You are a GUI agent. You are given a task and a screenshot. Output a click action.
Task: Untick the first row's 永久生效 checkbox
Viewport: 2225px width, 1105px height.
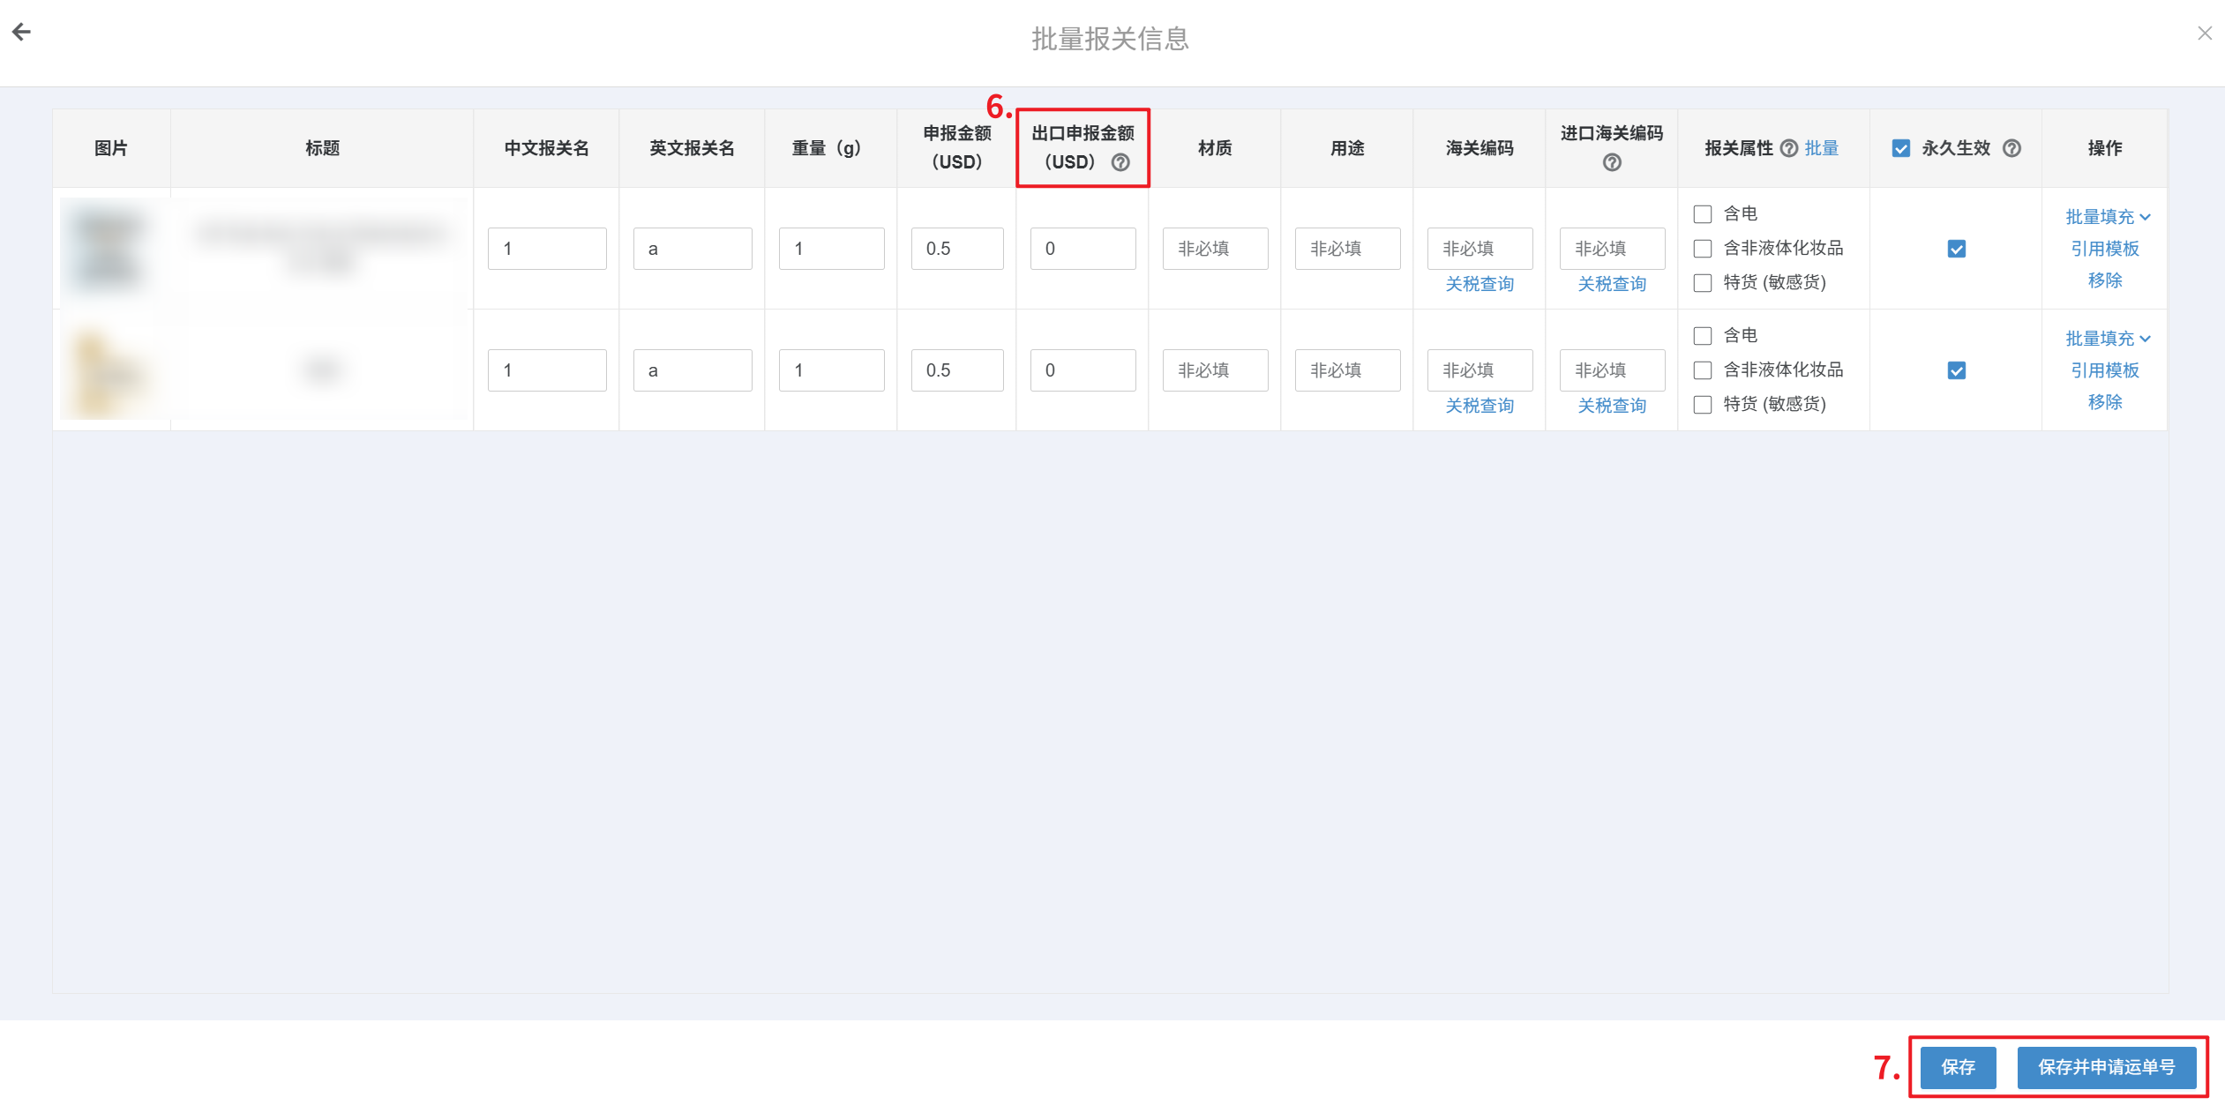coord(1956,249)
